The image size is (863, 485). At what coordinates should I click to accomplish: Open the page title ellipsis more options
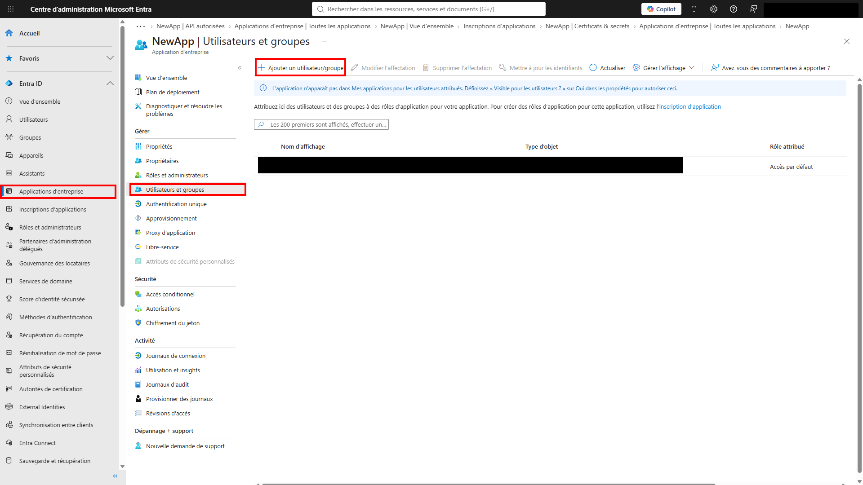[324, 41]
